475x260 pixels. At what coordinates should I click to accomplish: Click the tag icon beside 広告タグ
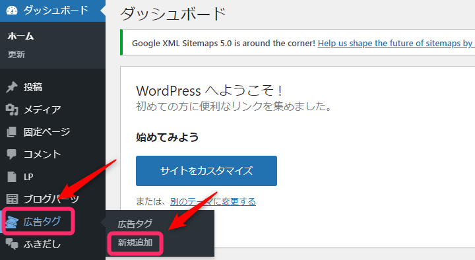(12, 222)
